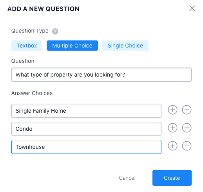Click the Question Type label
This screenshot has width=203, height=192.
coord(30,31)
